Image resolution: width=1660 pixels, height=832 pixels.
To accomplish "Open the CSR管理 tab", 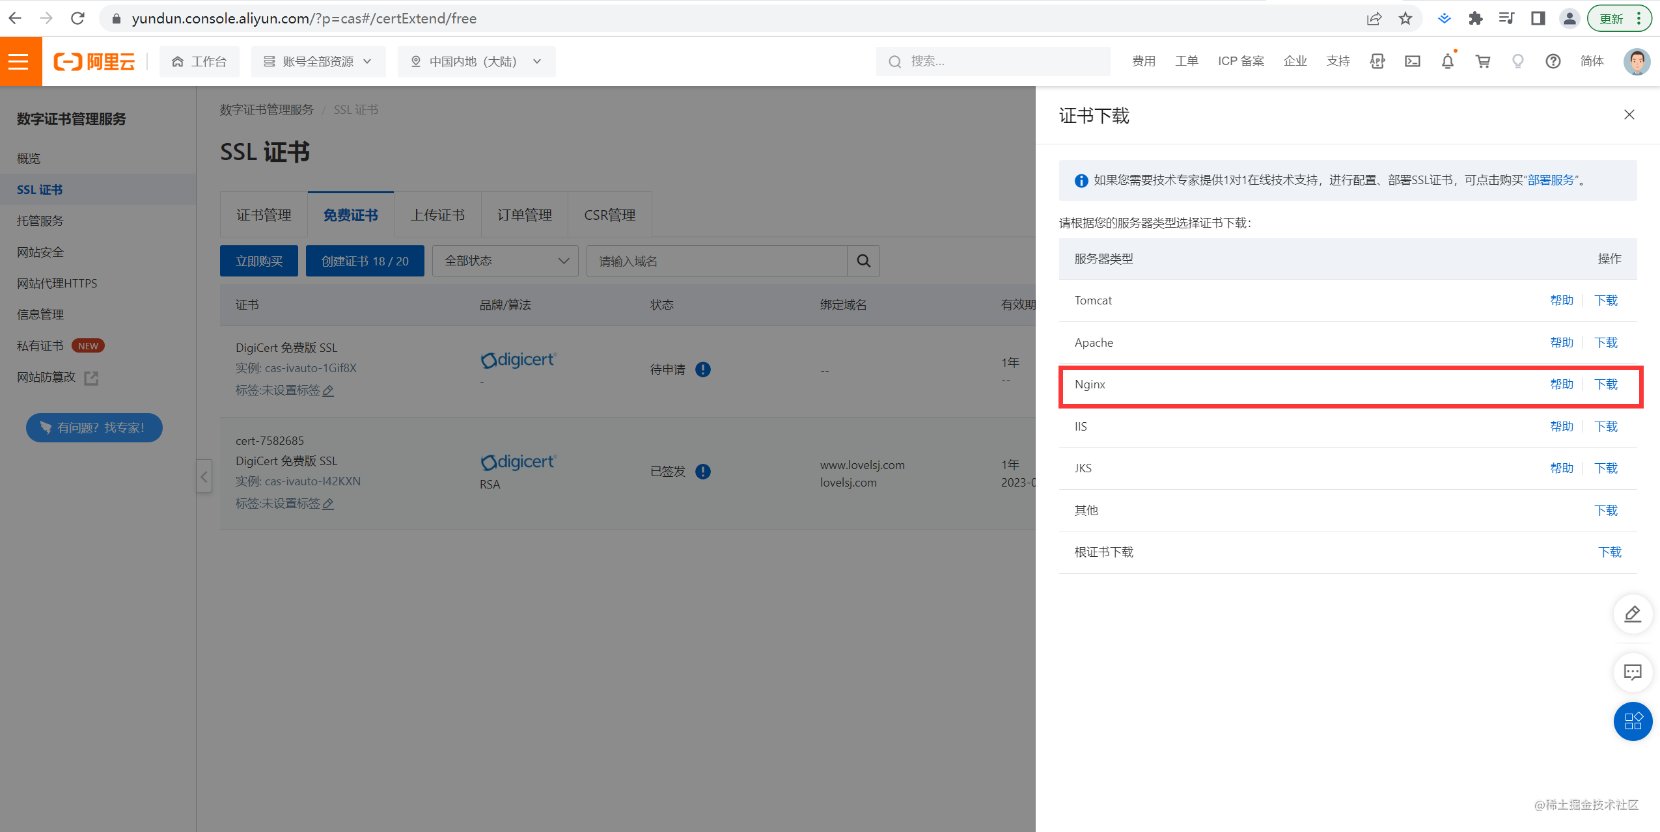I will click(609, 215).
